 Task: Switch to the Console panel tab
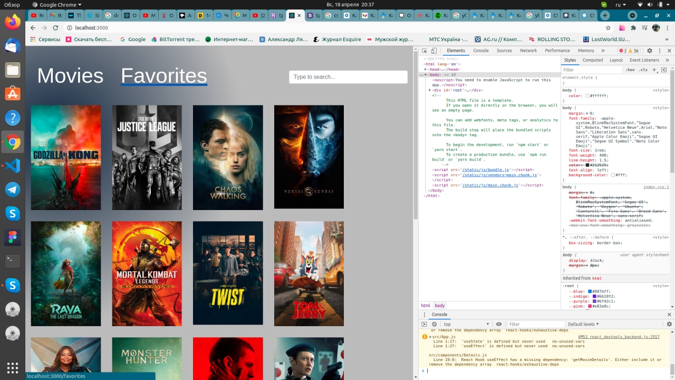pos(481,51)
